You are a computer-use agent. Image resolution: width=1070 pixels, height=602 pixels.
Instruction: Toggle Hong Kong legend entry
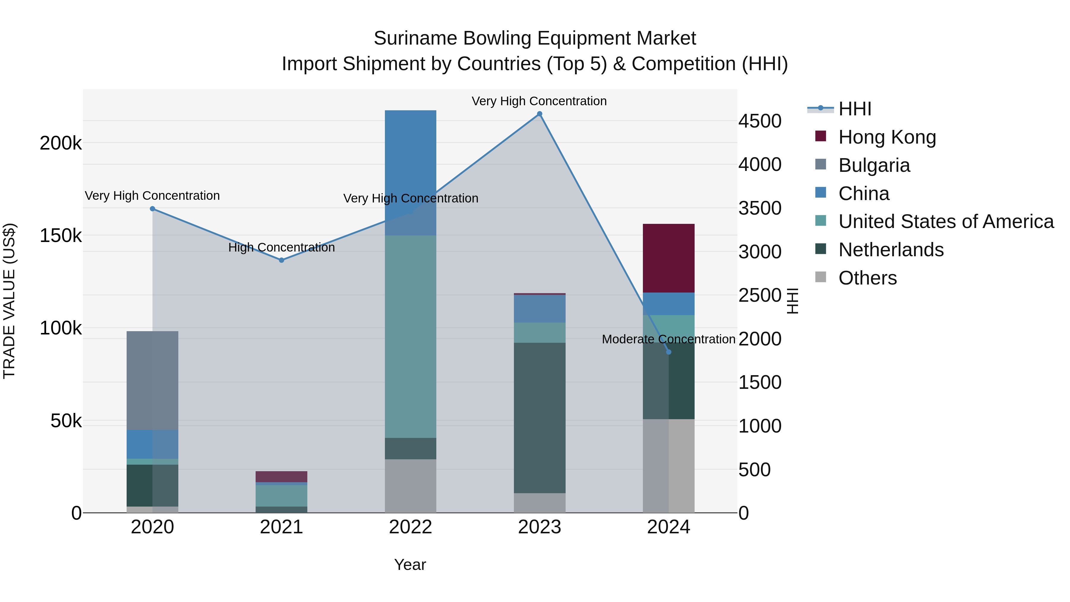[876, 137]
